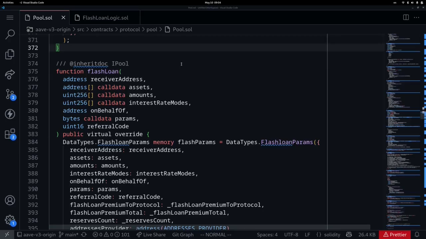
Task: Open the hamburger application menu
Action: tap(10, 18)
